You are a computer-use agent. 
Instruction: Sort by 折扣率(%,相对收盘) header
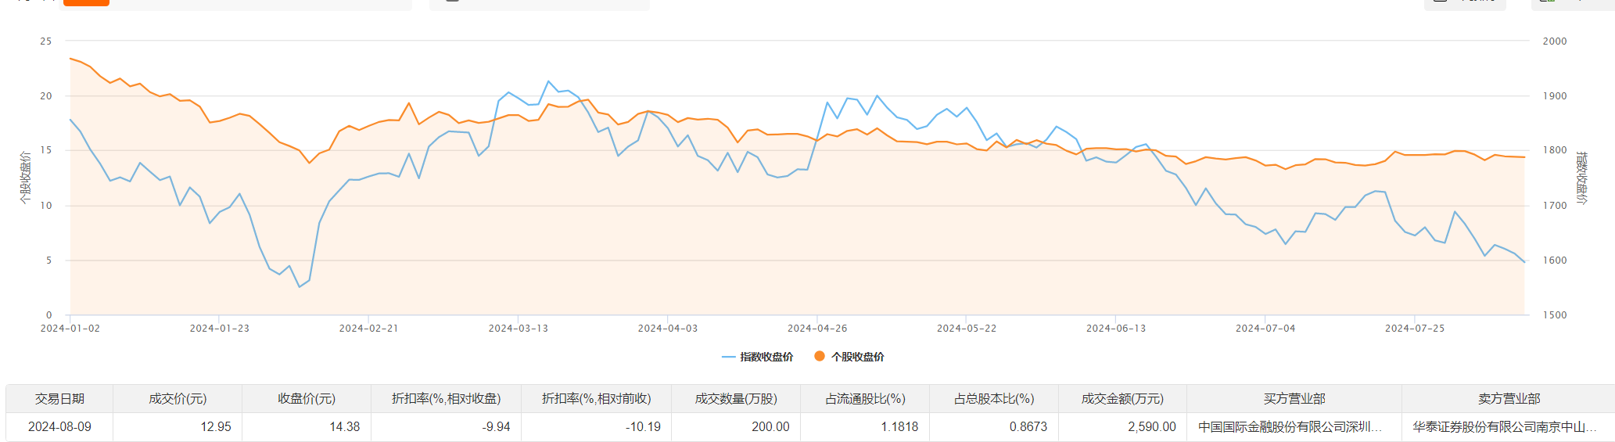[446, 399]
